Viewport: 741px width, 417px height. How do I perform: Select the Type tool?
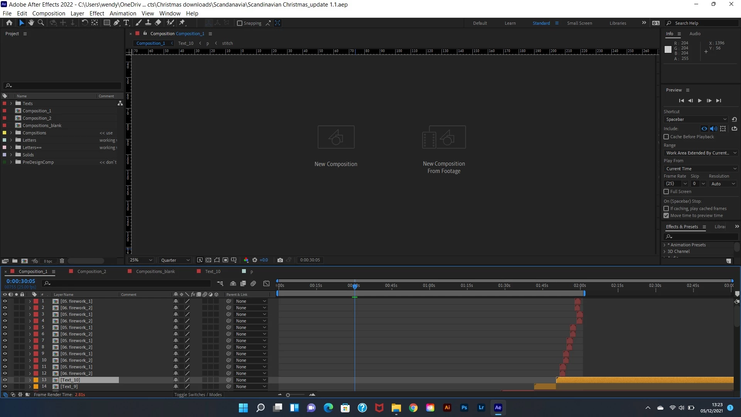coord(126,23)
